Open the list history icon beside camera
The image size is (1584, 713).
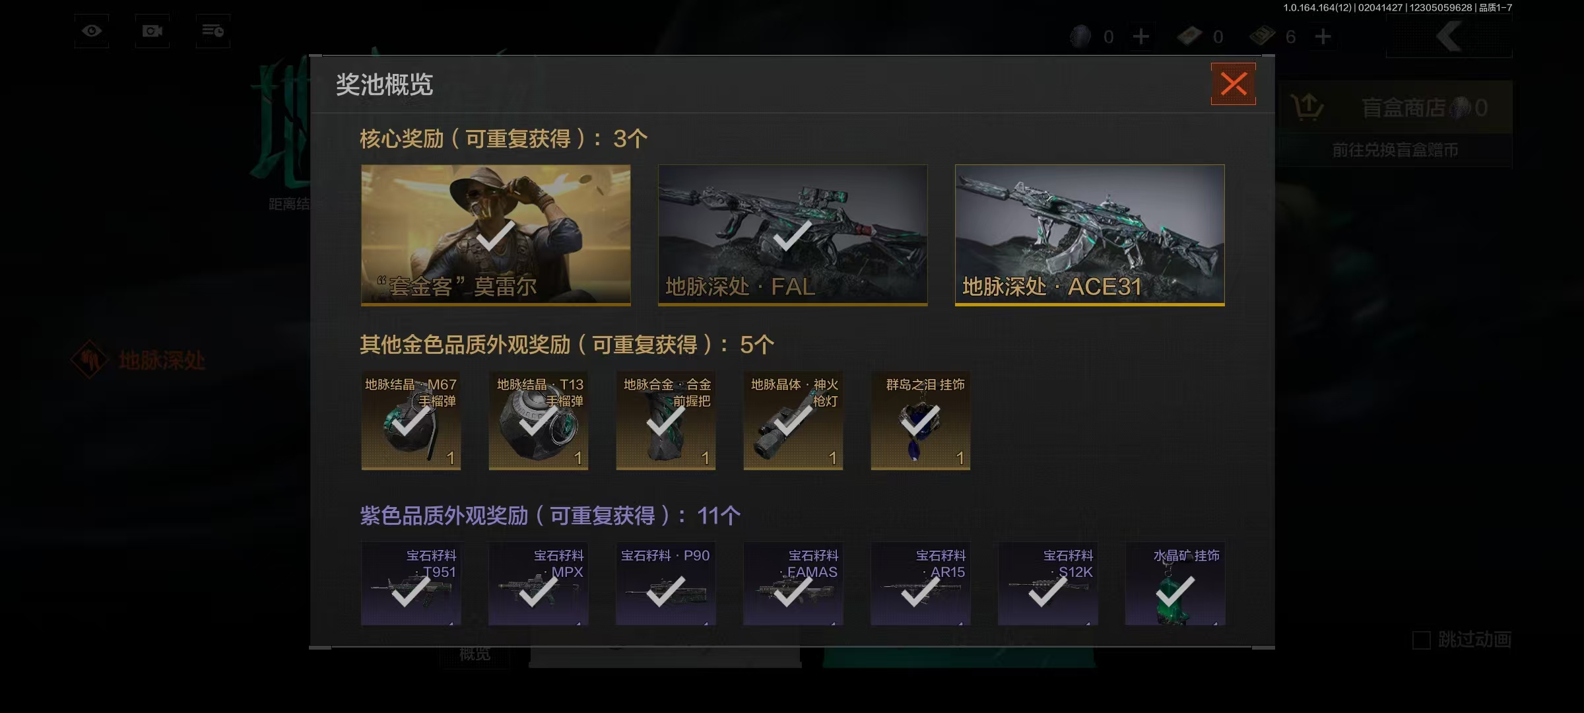click(x=213, y=31)
